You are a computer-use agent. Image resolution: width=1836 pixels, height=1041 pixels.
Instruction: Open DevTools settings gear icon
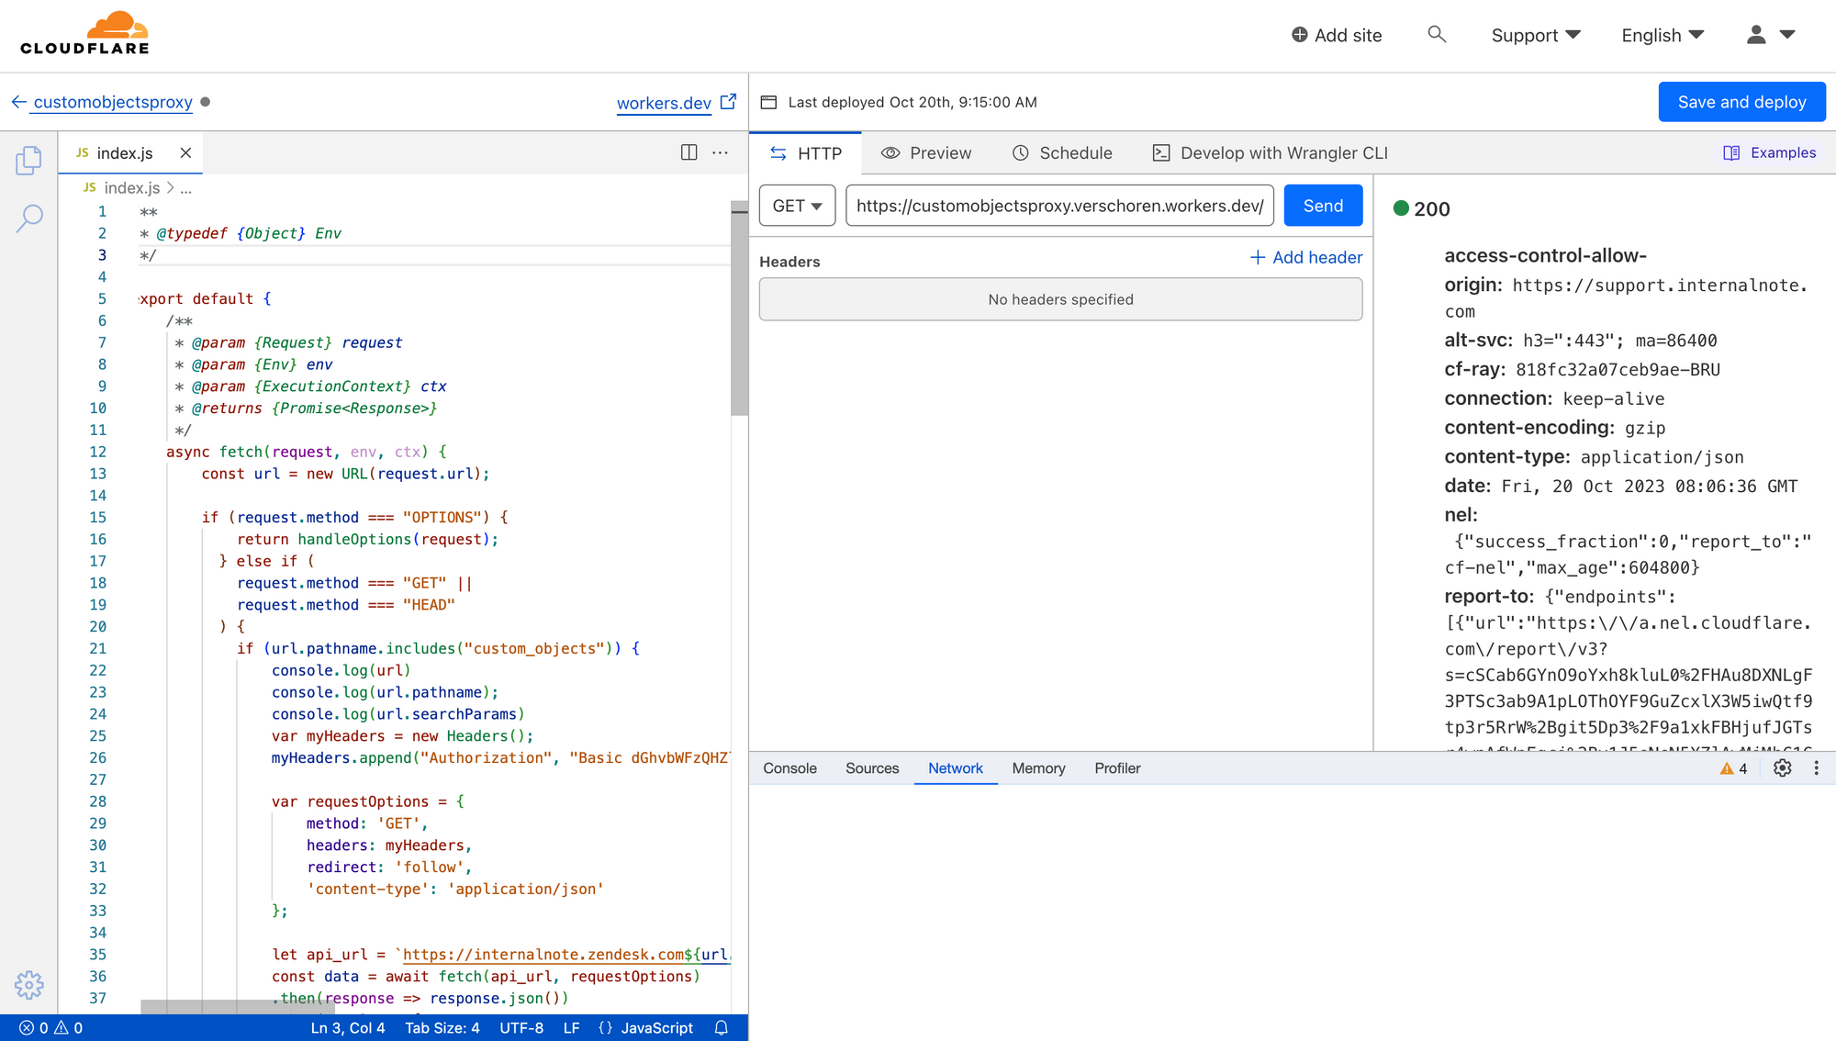click(x=1782, y=768)
